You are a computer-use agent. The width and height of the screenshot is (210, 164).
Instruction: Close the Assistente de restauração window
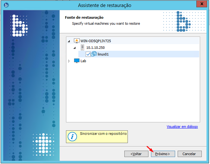[x=202, y=4]
